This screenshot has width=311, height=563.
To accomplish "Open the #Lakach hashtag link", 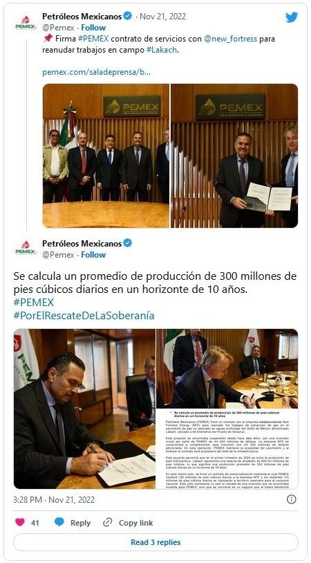I will coord(162,50).
